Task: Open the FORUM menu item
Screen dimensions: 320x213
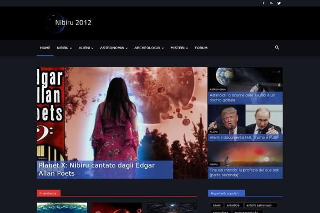Action: click(201, 48)
